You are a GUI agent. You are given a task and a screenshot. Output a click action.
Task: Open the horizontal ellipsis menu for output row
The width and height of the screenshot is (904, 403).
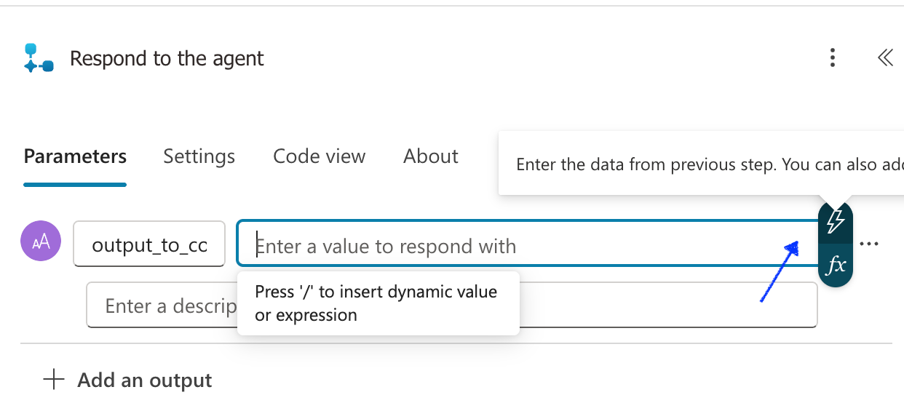[869, 244]
